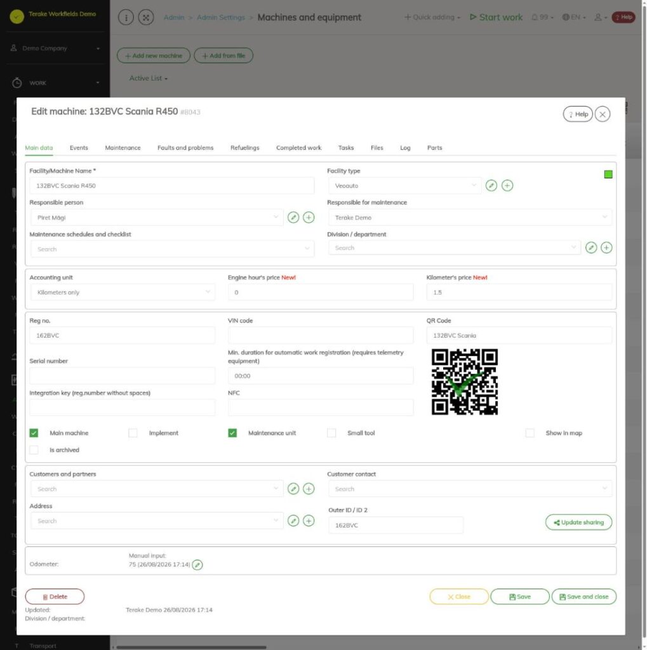This screenshot has height=650, width=647.
Task: Switch to the Events tab
Action: tap(79, 147)
